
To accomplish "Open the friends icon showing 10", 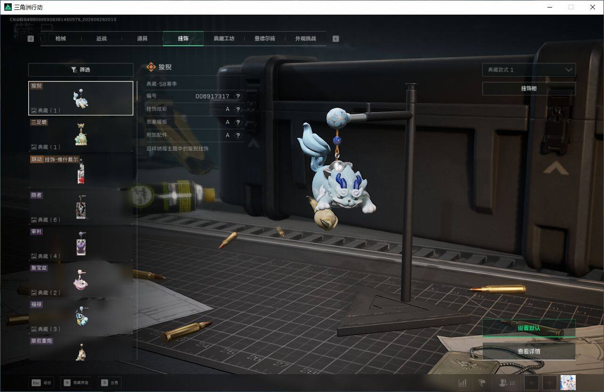I will [x=506, y=383].
